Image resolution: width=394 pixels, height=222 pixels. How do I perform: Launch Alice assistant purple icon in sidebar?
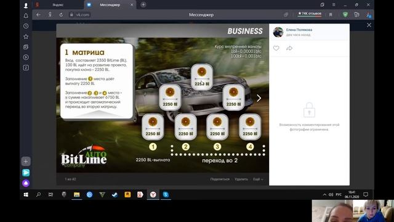click(x=26, y=183)
